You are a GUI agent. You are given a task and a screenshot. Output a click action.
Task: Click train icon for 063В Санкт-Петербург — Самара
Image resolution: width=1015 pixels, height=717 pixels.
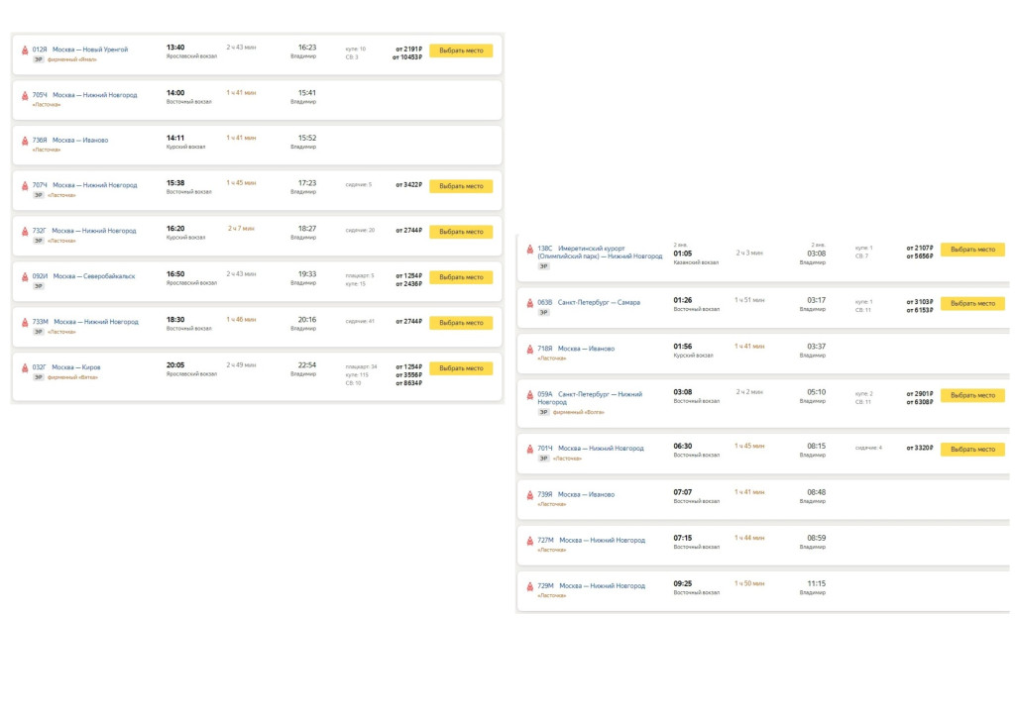530,303
